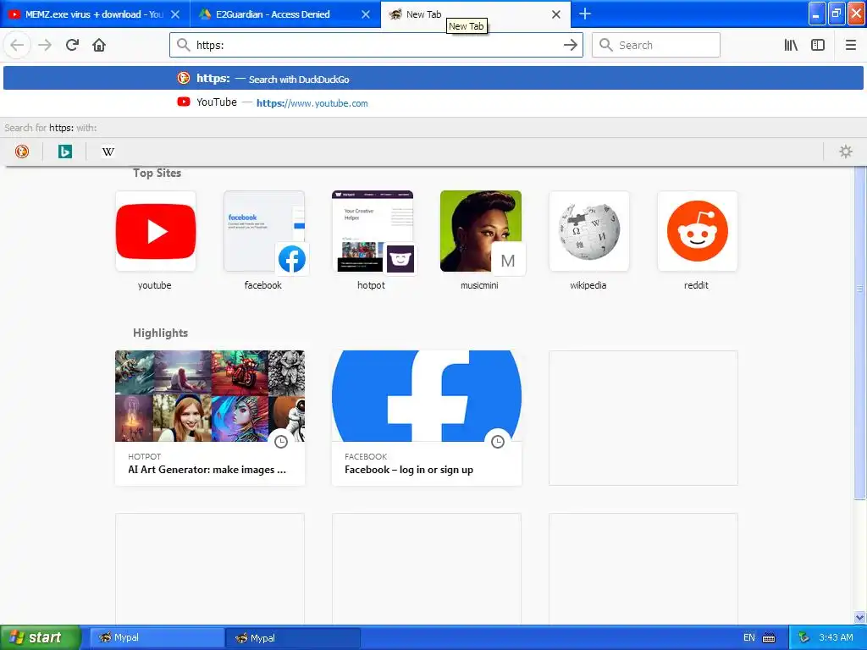
Task: Switch to the E2Guardian Access Denied tab
Action: [x=284, y=14]
